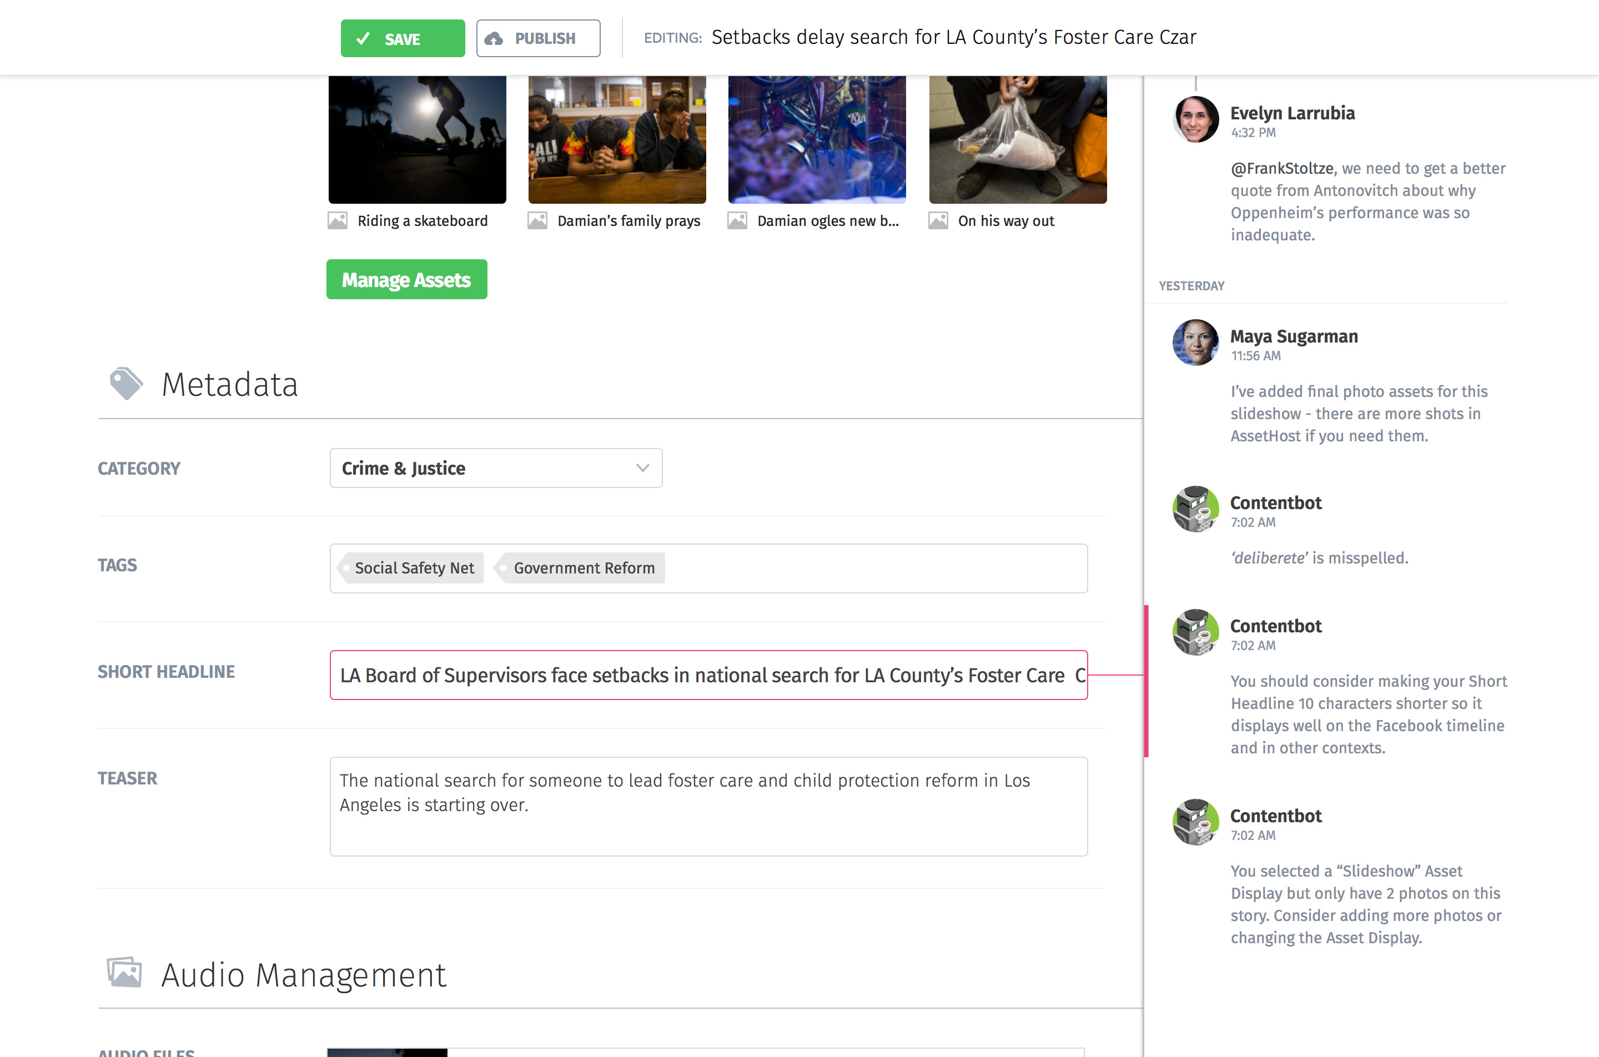
Task: Click the 11:56 AM timestamp
Action: [1255, 356]
